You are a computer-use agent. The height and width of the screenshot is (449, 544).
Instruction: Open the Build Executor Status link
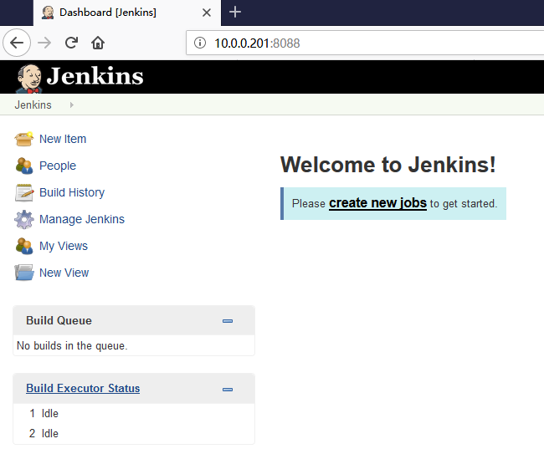tap(83, 388)
